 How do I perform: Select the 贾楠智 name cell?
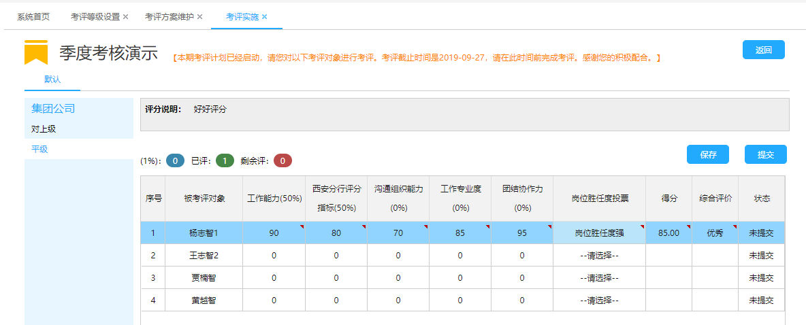tap(204, 278)
